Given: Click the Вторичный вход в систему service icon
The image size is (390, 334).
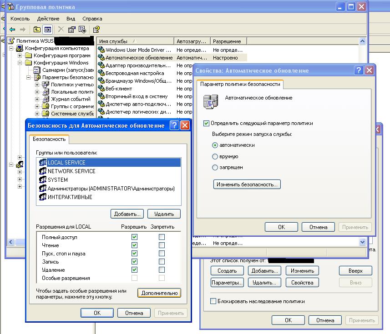Looking at the screenshot, I should tap(101, 96).
